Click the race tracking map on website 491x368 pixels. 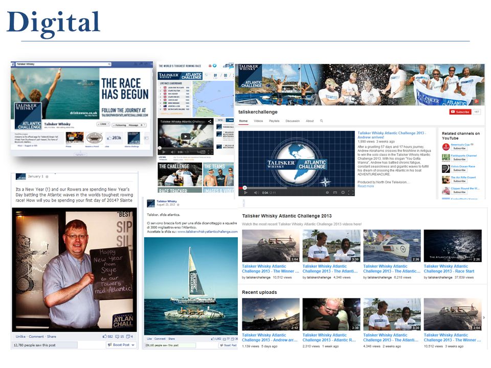pos(213,99)
